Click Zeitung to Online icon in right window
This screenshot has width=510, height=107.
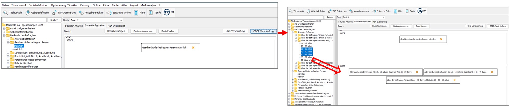[x=374, y=11]
